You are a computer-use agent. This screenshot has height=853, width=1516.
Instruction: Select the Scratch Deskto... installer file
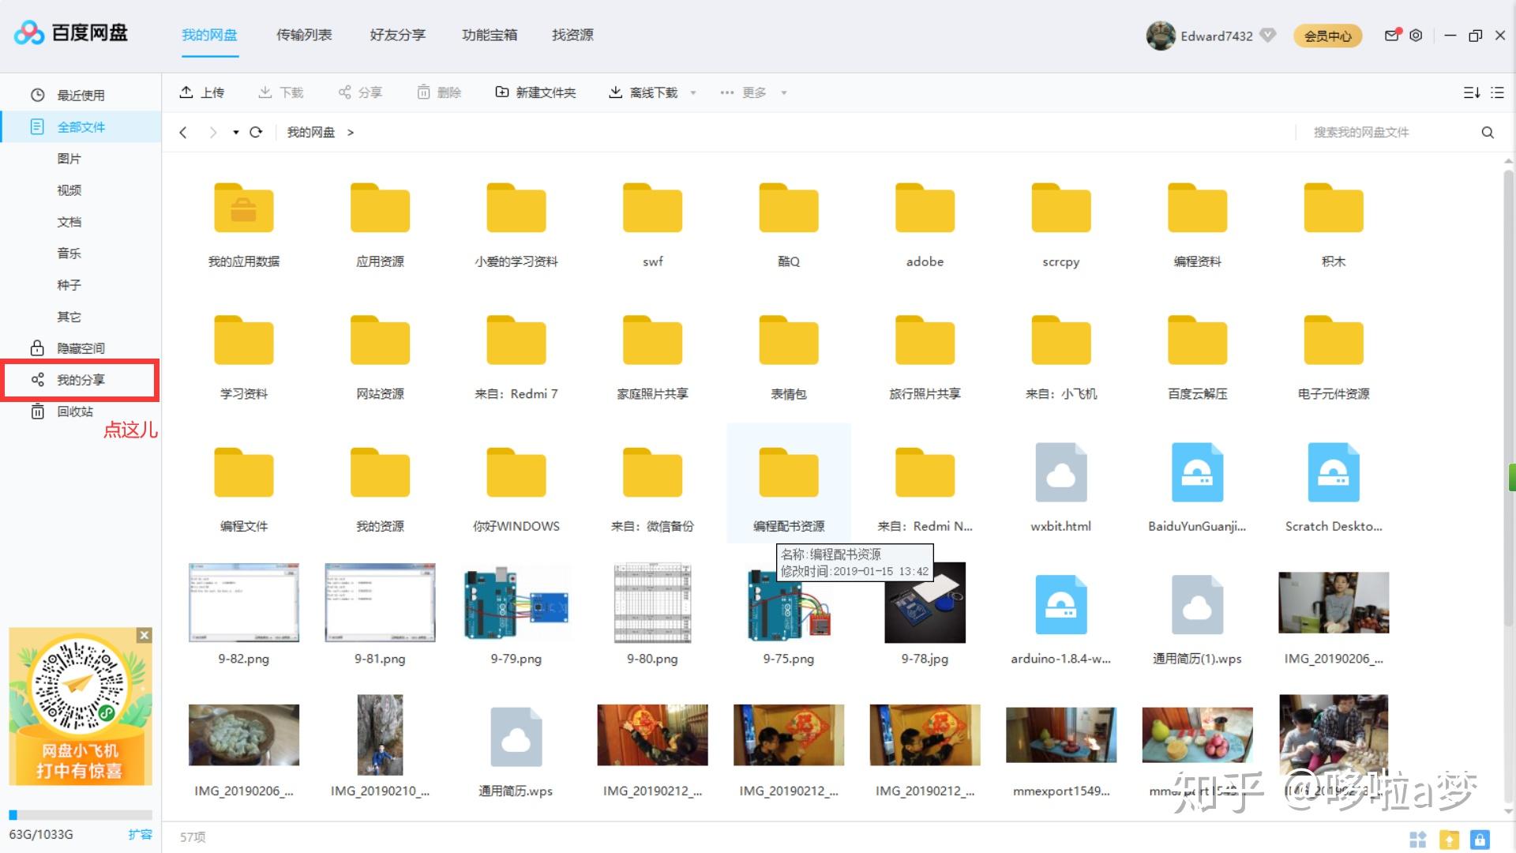point(1334,487)
